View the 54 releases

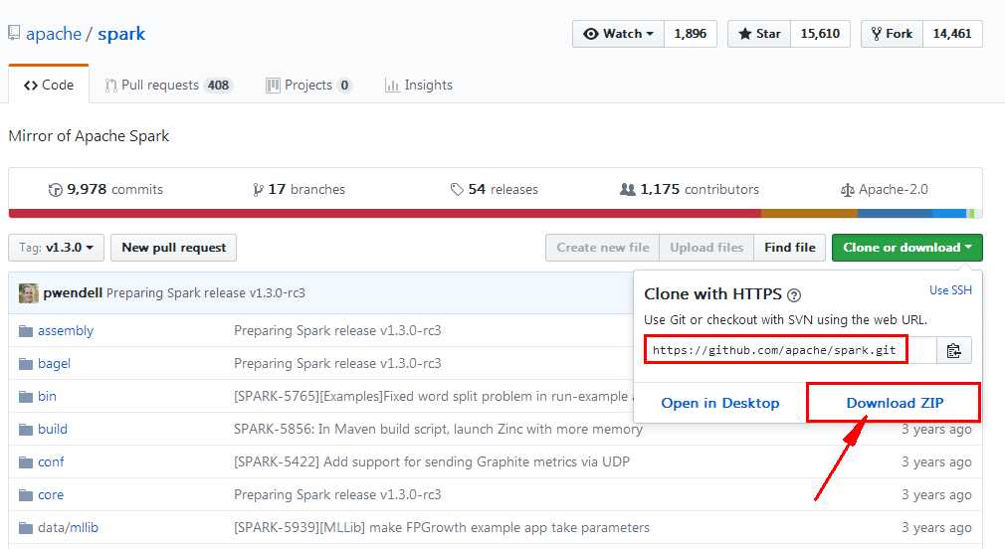[x=494, y=190]
